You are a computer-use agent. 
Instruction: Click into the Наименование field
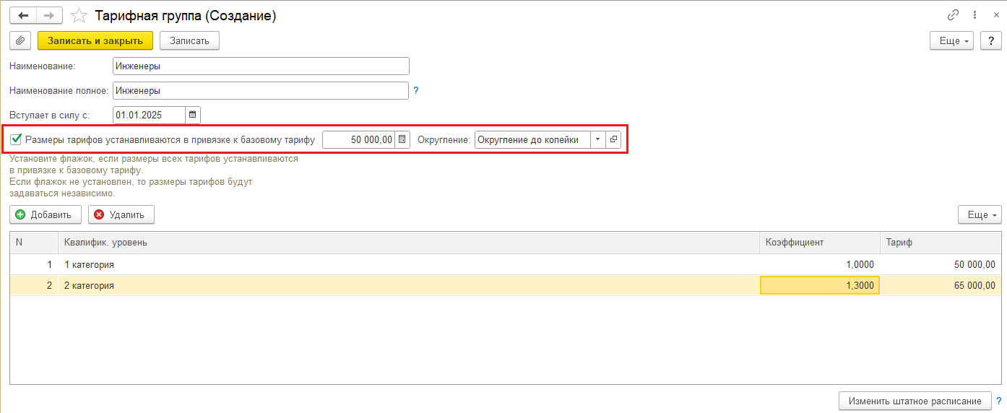click(x=261, y=66)
